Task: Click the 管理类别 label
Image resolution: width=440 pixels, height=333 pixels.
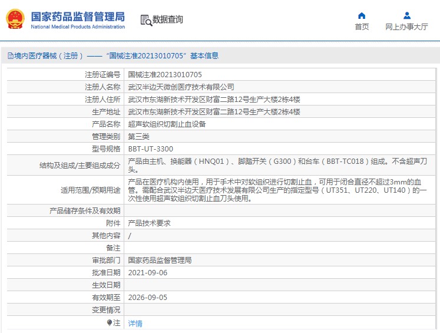Action: [106, 137]
